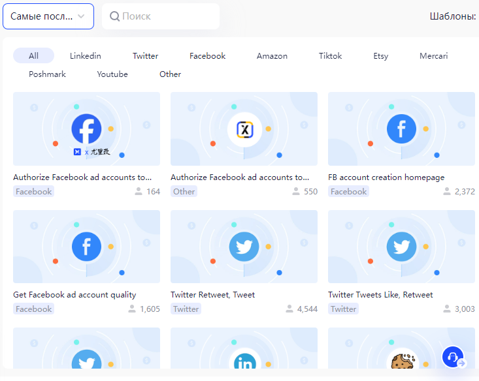Image resolution: width=479 pixels, height=381 pixels.
Task: Click the user icon beside 2,372
Action: pyautogui.click(x=447, y=191)
